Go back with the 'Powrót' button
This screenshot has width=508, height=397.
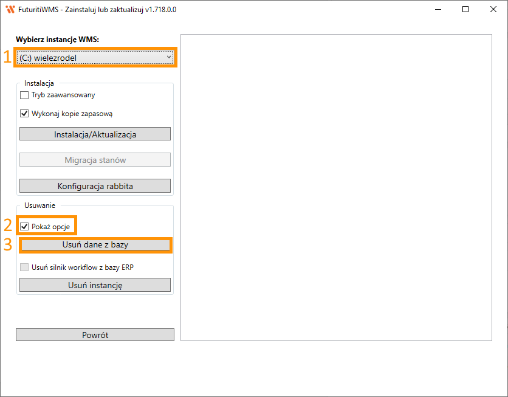point(95,335)
